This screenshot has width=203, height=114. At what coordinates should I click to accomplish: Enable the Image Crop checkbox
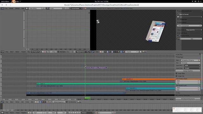[176, 76]
